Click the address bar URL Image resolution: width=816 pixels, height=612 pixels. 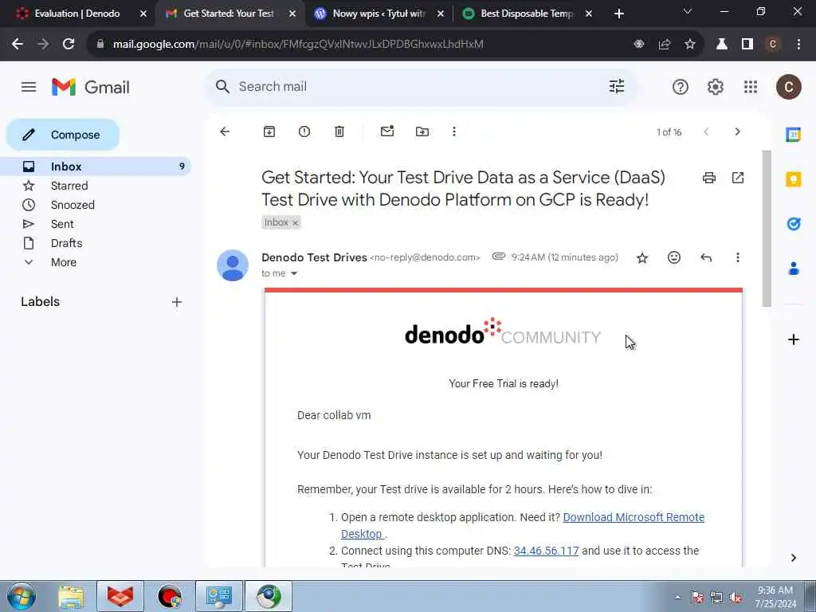tap(298, 45)
